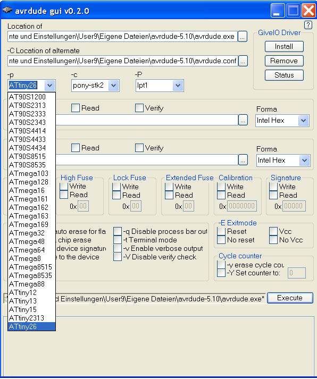Select ATmega103 device entry
317x379 pixels.
pos(32,173)
